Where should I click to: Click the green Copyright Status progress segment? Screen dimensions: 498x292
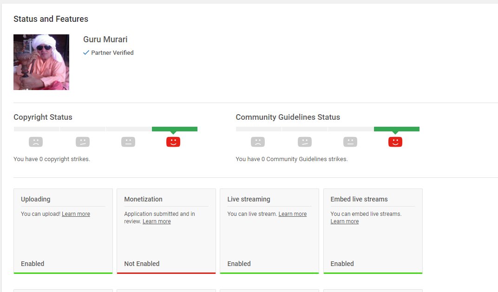point(175,129)
